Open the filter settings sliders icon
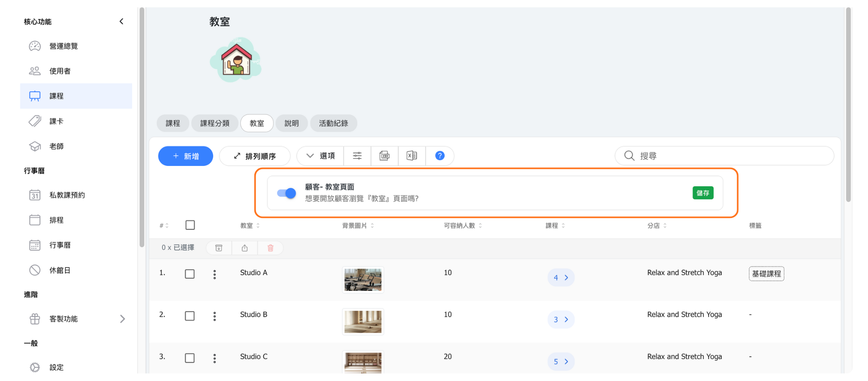 tap(357, 156)
